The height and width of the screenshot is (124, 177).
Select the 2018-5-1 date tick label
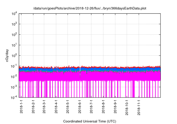pyautogui.click(x=68, y=107)
